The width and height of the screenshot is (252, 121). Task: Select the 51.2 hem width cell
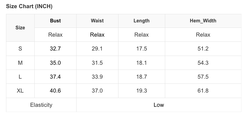[203, 49]
